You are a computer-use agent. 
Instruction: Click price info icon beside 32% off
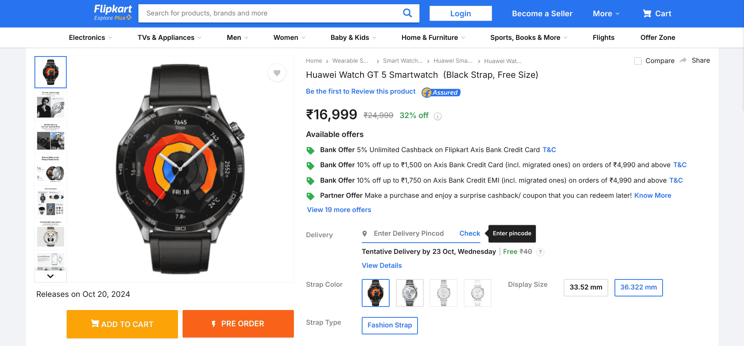pos(438,116)
